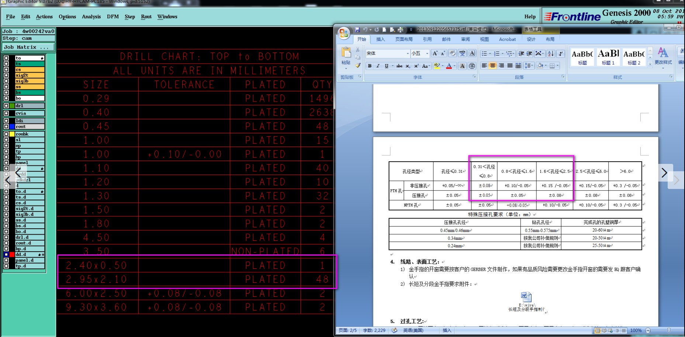Toggle checkbox for layer roubk
This screenshot has height=337, width=685.
click(6, 134)
